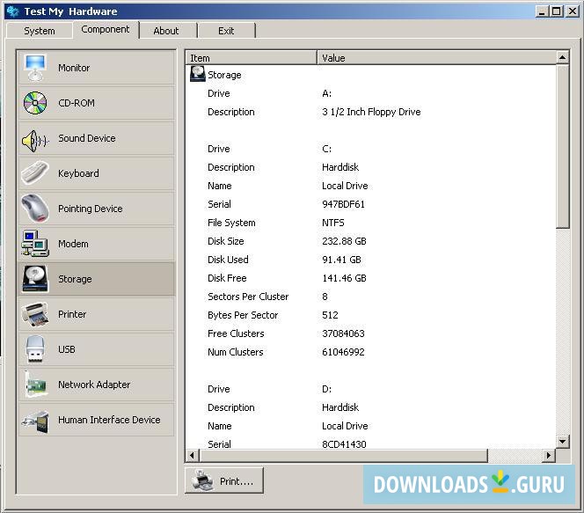Minimize the Test My Hardware window
This screenshot has height=513, width=584.
pyautogui.click(x=542, y=11)
